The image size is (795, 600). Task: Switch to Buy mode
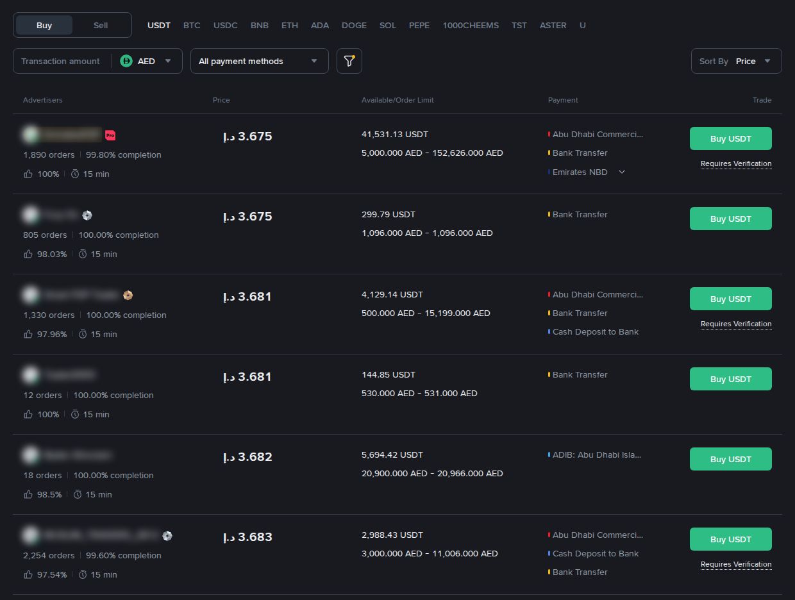click(44, 25)
